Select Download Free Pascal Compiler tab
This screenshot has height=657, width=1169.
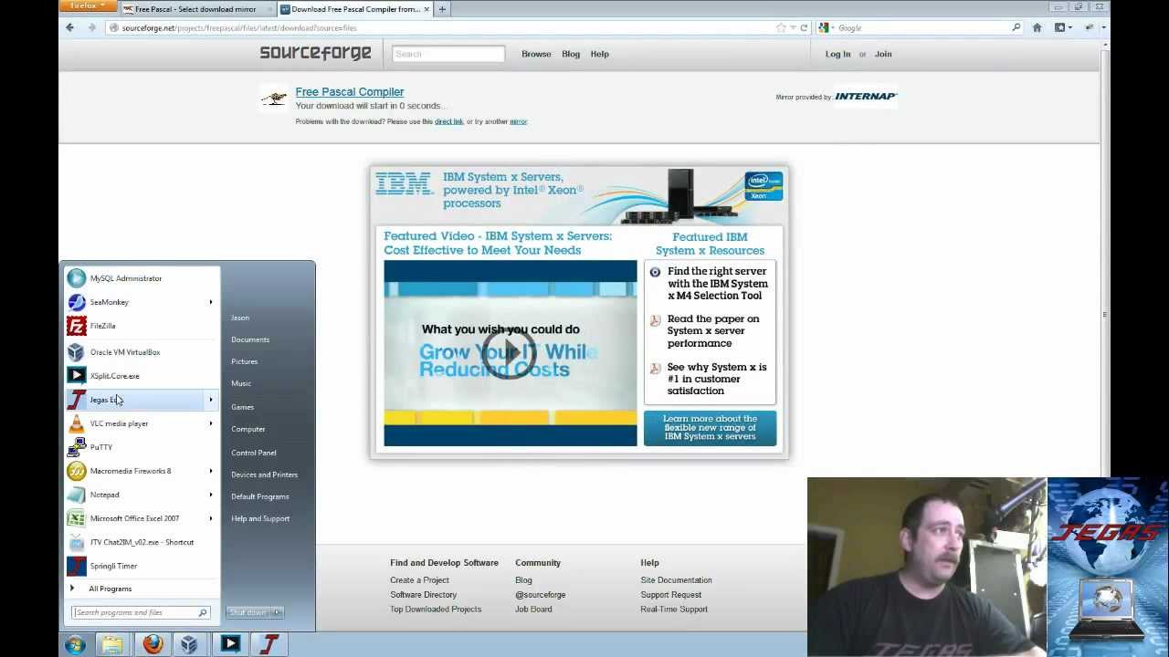tap(355, 9)
